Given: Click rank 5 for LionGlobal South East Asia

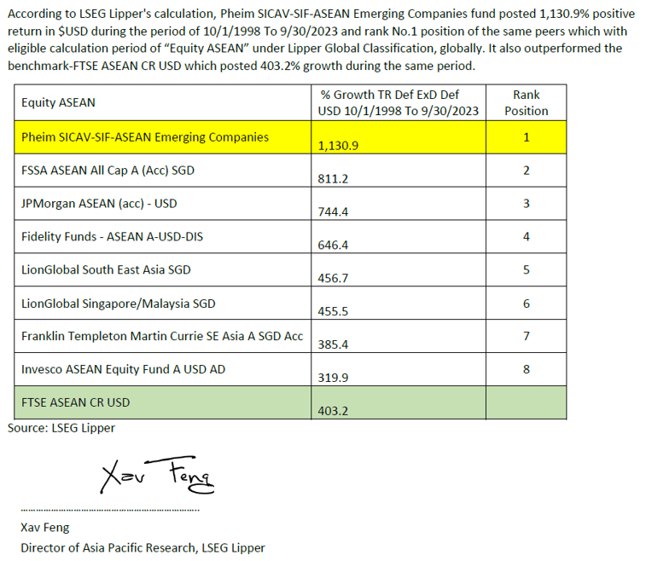Looking at the screenshot, I should [x=527, y=269].
